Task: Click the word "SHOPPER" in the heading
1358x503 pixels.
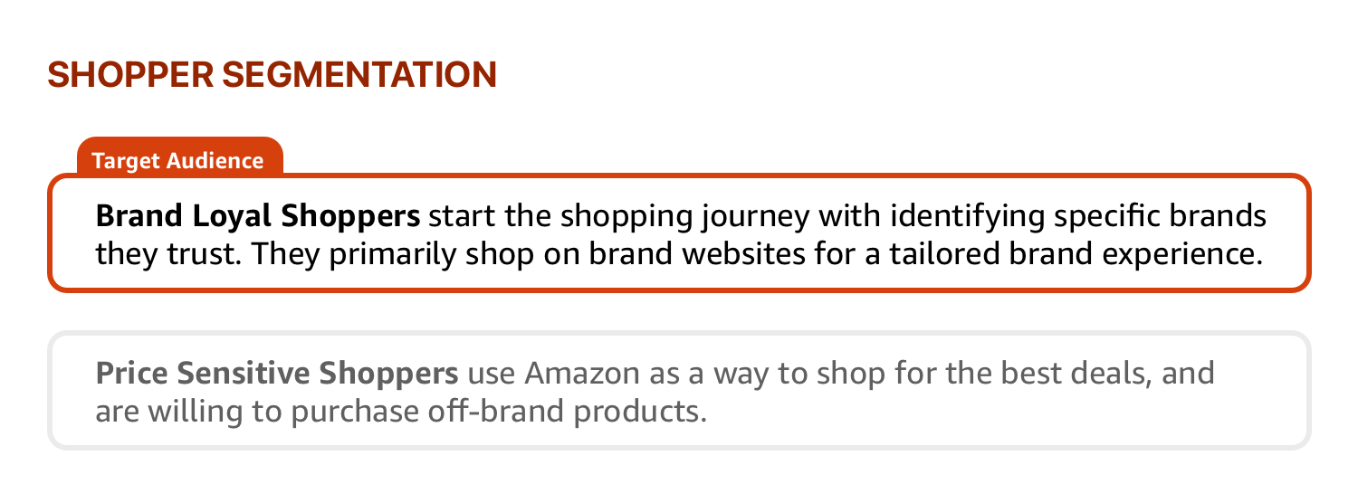Action: (x=129, y=74)
